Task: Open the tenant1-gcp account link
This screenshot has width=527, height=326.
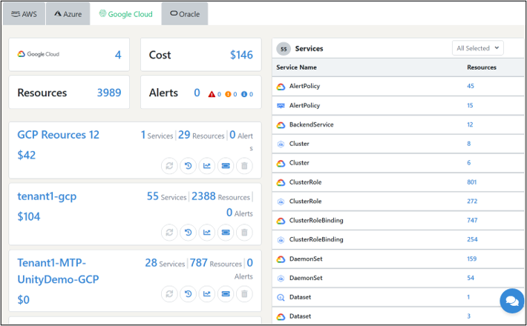Action: (x=47, y=196)
